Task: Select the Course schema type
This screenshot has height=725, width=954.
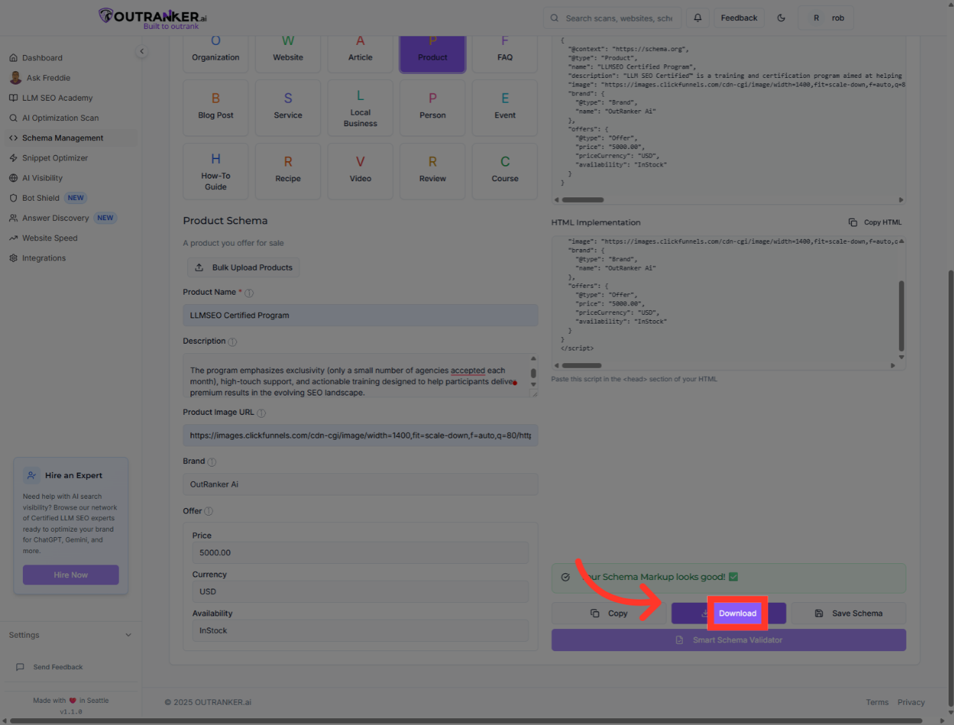Action: [505, 171]
